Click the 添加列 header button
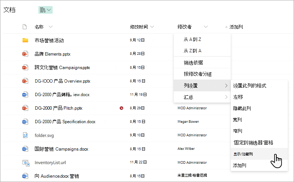Screen dimensions: 294x182 pos(234,27)
